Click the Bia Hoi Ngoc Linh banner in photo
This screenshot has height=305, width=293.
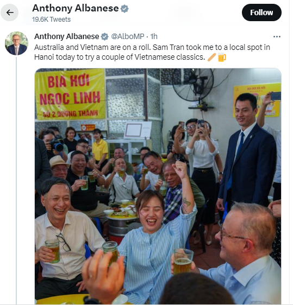pos(70,94)
